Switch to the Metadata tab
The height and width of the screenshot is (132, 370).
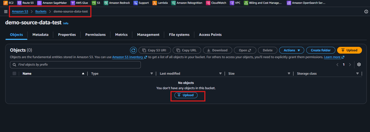[40, 35]
